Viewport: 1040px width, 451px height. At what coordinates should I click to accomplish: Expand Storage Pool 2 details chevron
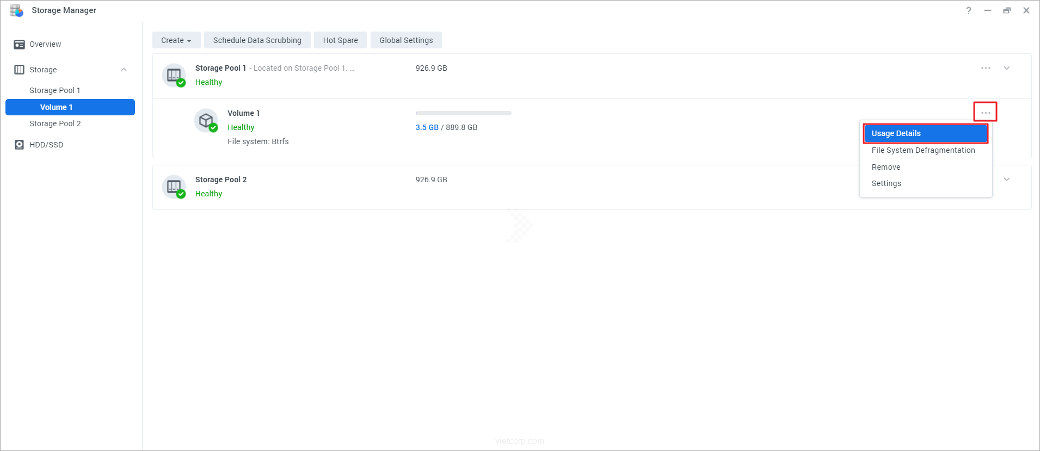click(1006, 180)
